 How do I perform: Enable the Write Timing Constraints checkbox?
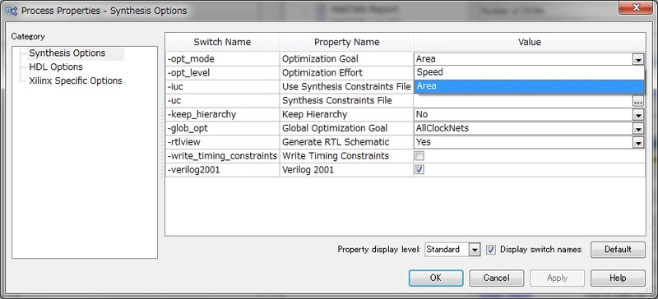click(419, 156)
